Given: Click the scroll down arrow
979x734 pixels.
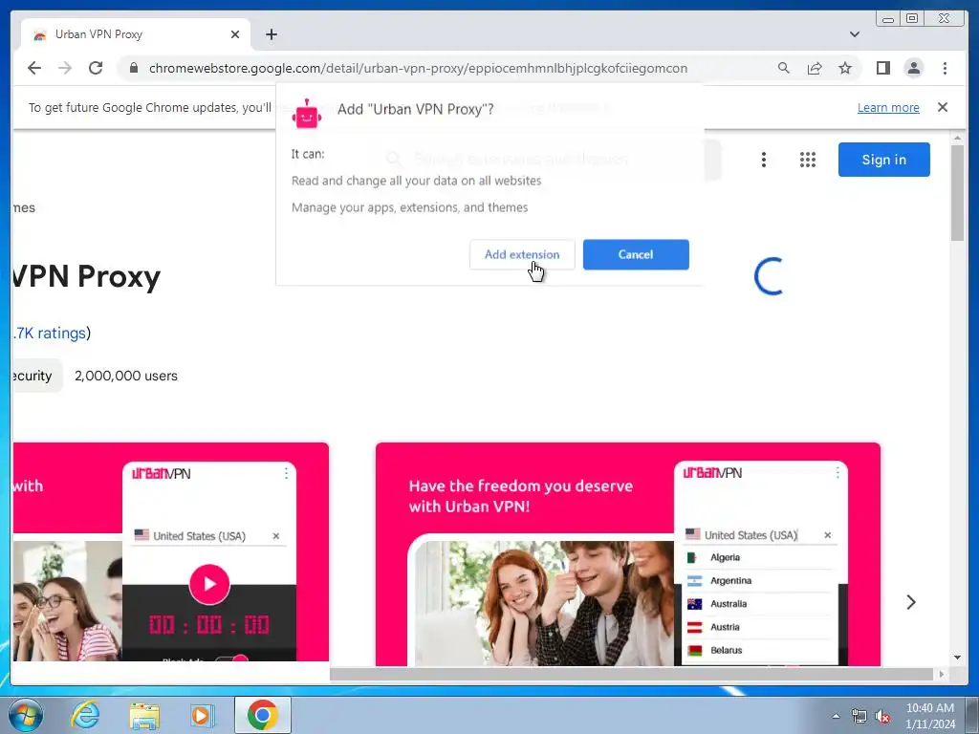Looking at the screenshot, I should pos(957,657).
